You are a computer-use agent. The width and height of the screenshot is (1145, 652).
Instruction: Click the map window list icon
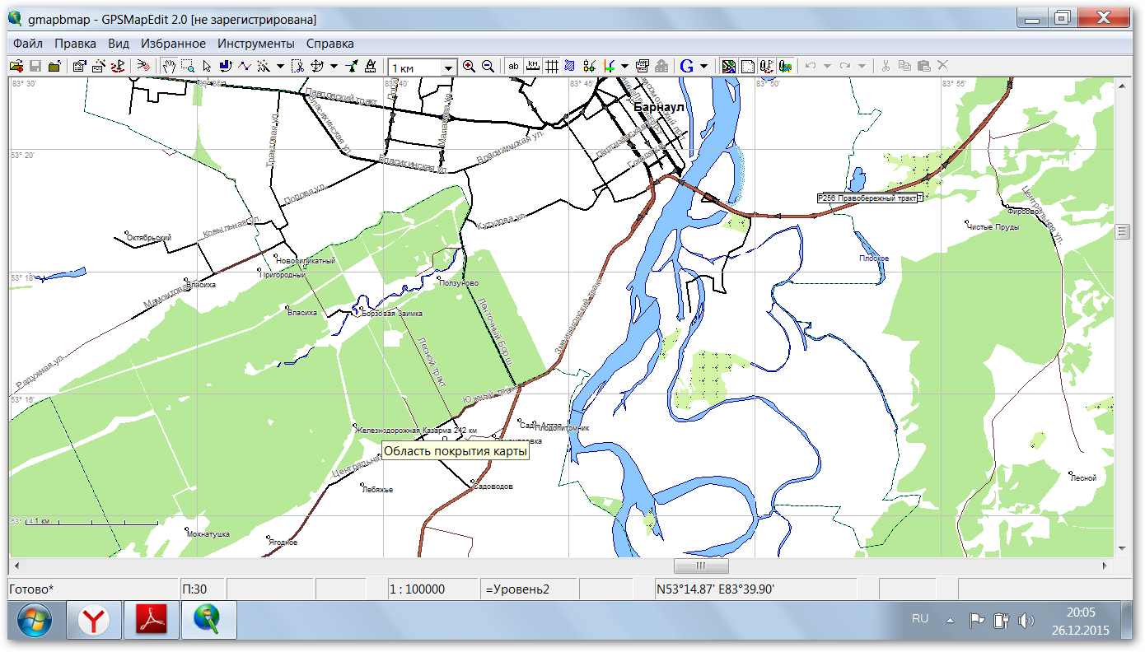(x=643, y=66)
